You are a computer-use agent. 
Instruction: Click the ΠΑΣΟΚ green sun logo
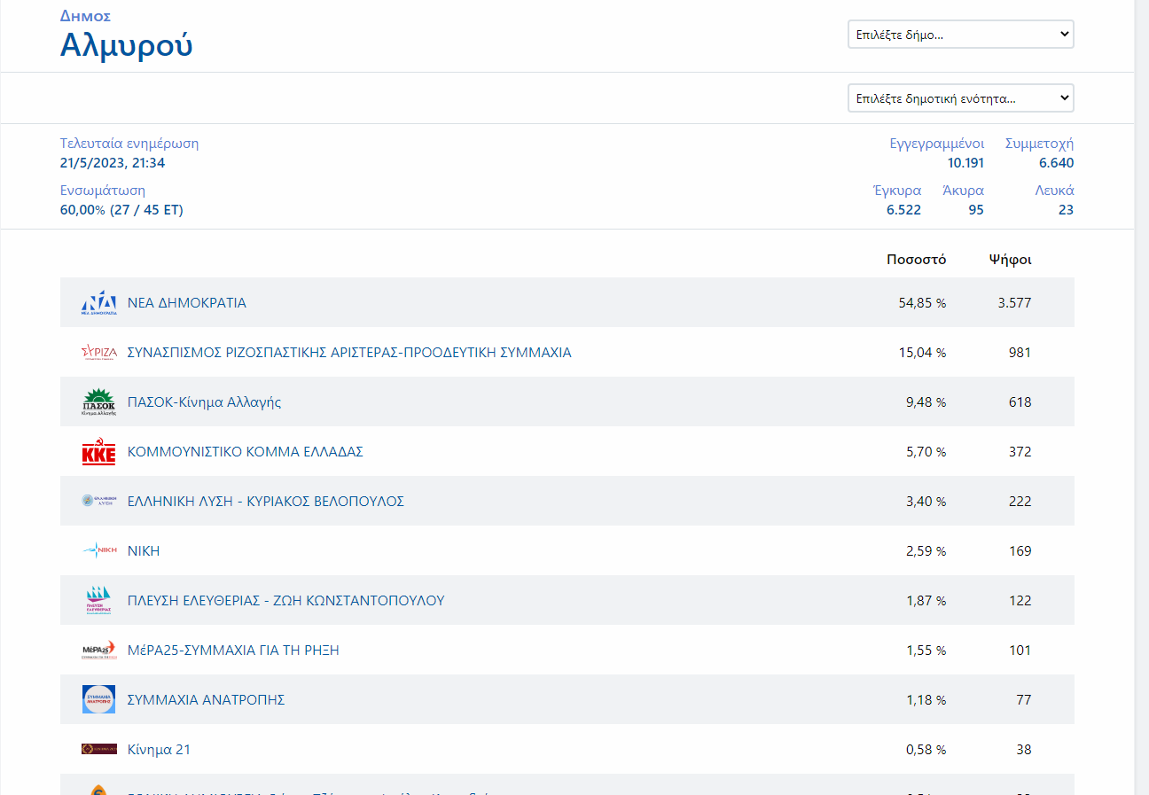(x=98, y=402)
